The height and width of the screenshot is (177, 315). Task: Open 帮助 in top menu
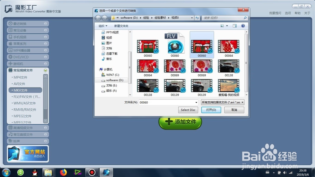click(x=298, y=13)
